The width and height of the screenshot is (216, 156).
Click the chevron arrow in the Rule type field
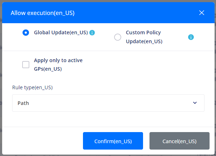pyautogui.click(x=195, y=103)
